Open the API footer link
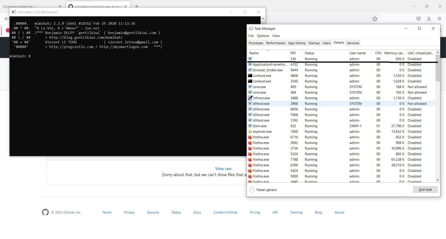 275,212
